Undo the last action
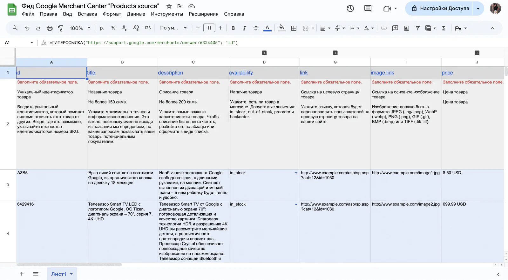508x280 pixels. [27, 28]
